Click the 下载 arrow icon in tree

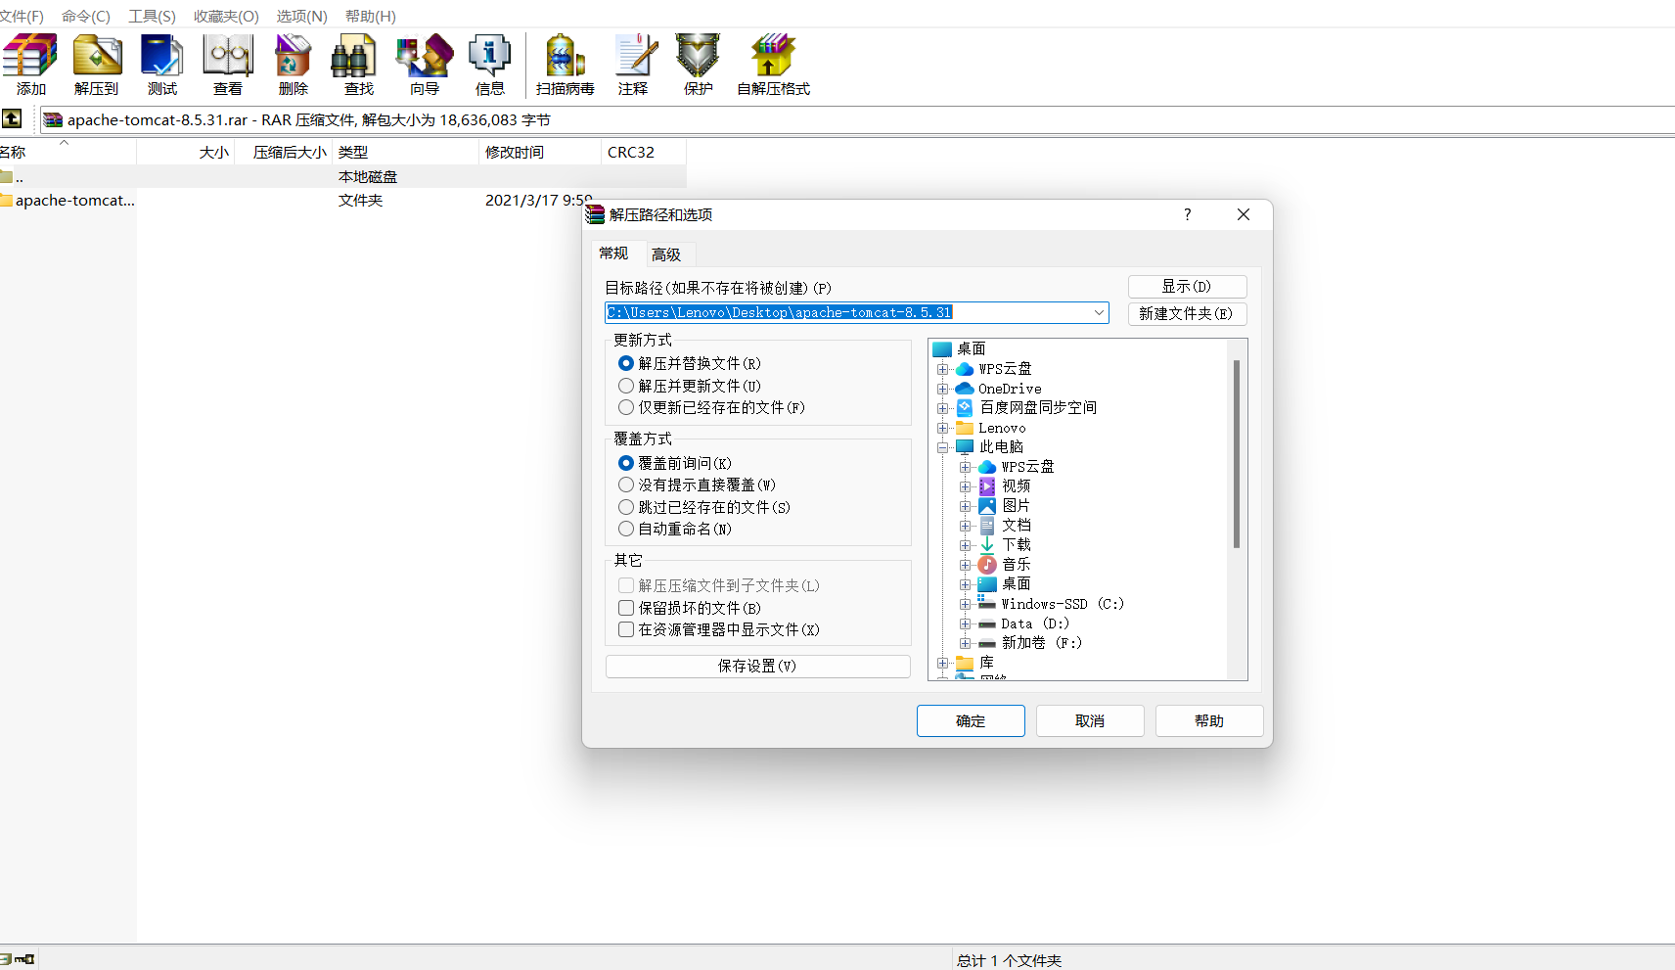click(x=987, y=545)
